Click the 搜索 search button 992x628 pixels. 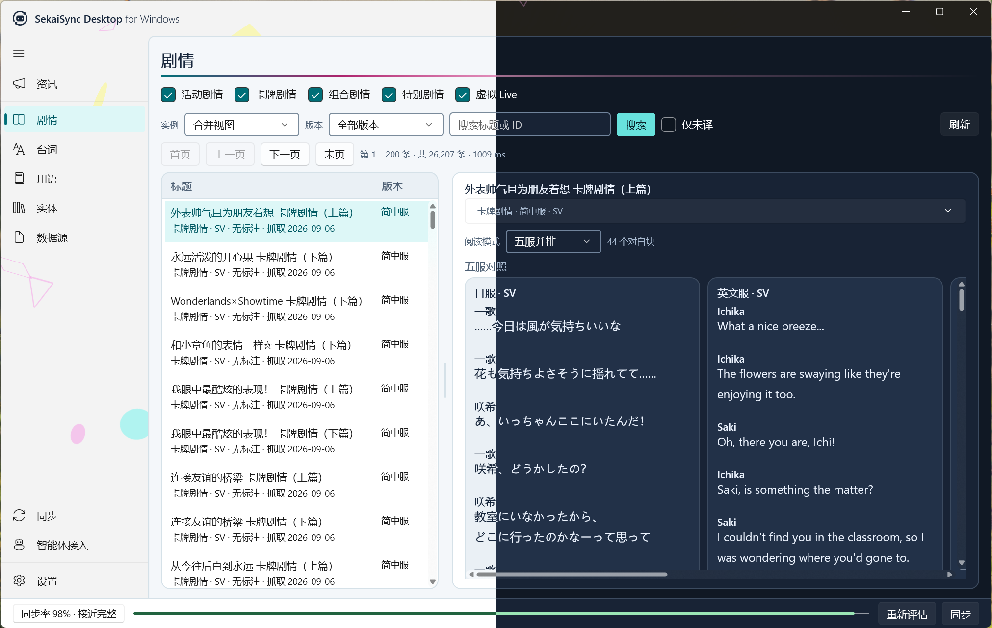pyautogui.click(x=636, y=125)
